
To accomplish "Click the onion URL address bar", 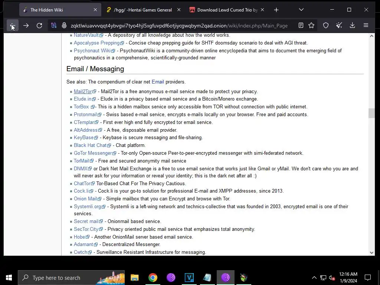I will [179, 26].
